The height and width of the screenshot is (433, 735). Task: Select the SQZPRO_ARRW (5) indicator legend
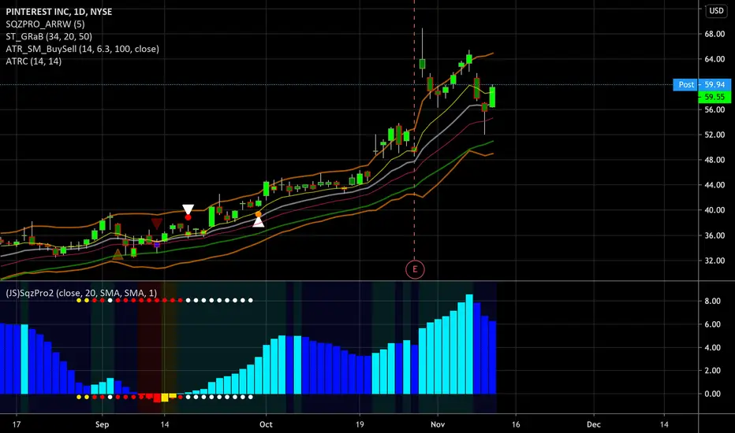point(45,24)
